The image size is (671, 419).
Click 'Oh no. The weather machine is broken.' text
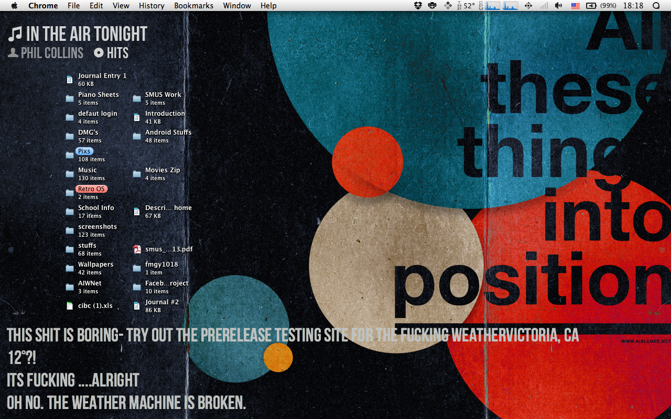(x=126, y=402)
